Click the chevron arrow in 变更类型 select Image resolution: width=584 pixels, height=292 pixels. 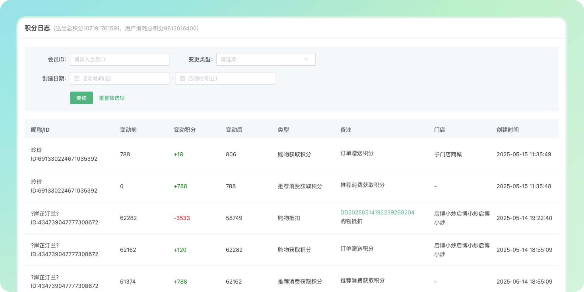306,59
